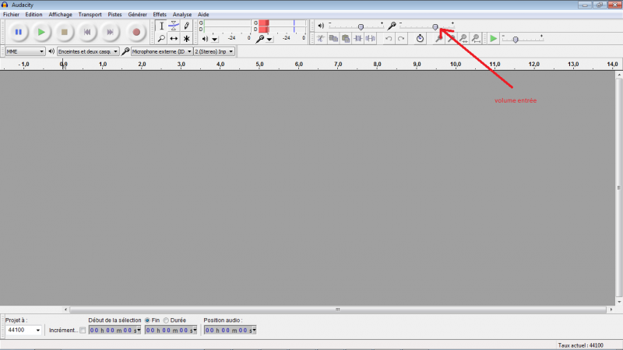Open the Edition menu
The image size is (623, 350).
33,14
